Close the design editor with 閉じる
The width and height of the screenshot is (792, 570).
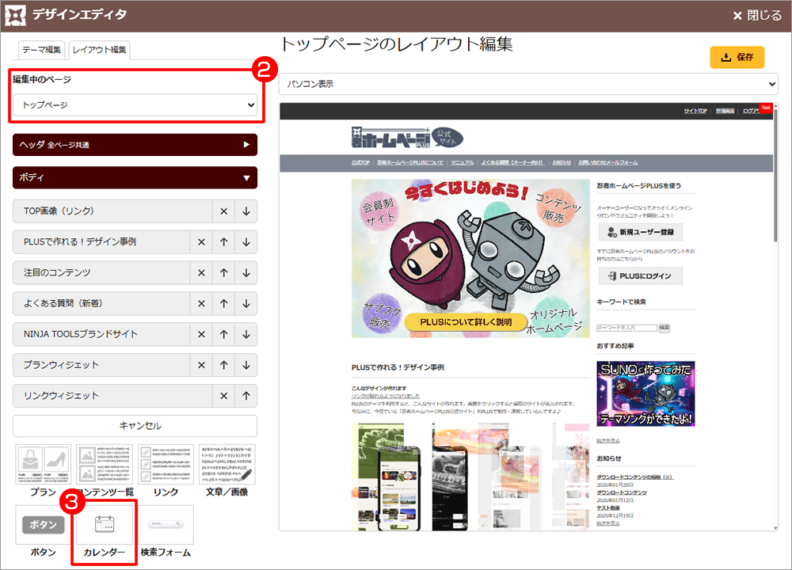point(756,15)
